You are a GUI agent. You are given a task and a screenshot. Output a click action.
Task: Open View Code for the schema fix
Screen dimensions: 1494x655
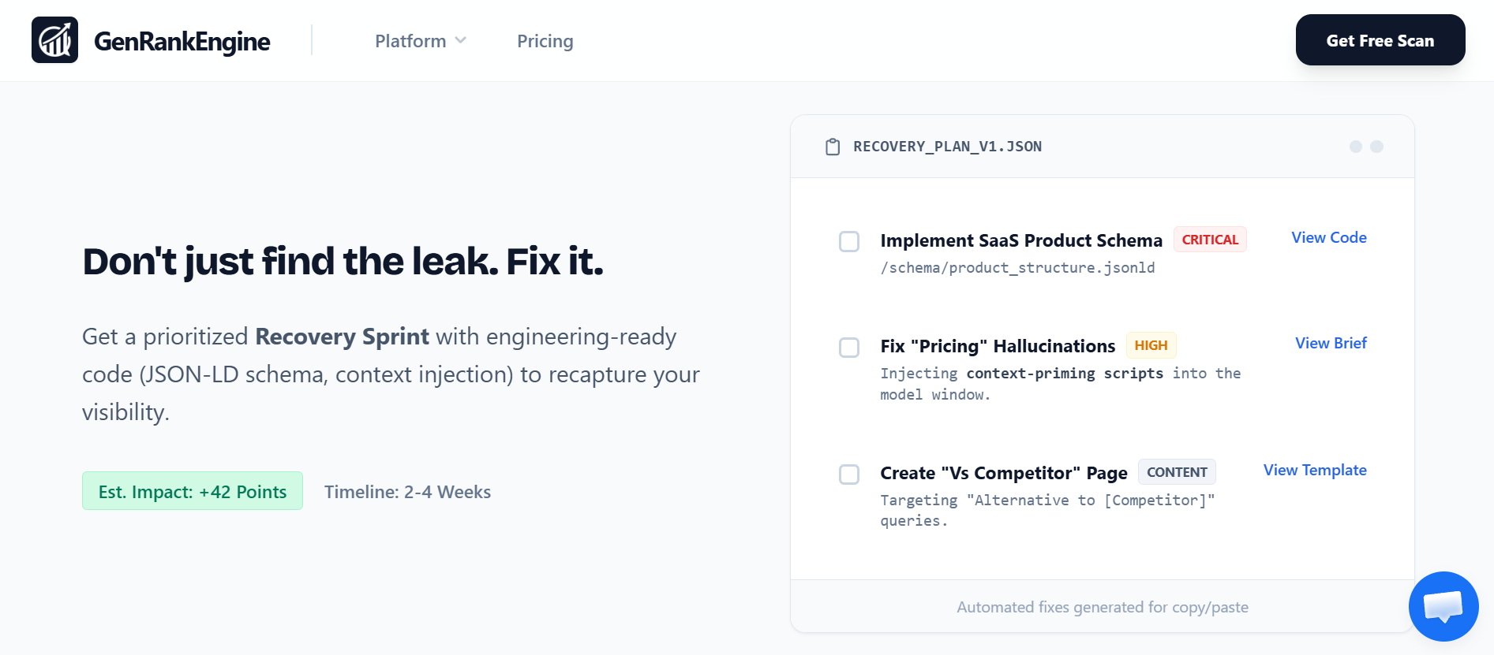(1328, 237)
